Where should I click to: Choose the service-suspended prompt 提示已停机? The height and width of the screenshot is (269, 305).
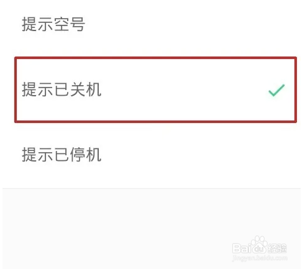[x=152, y=155]
